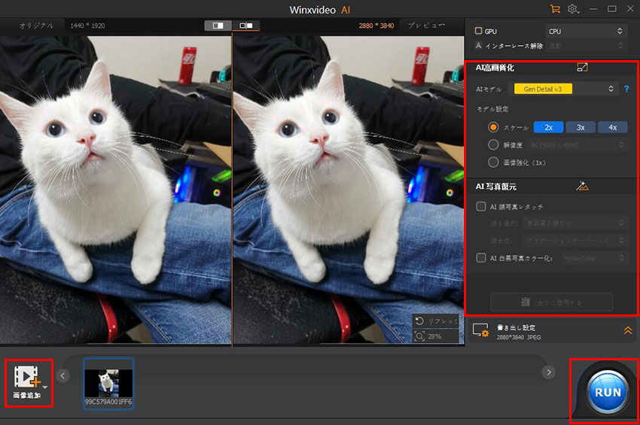Screen dimensions: 640x425
Task: Click the リフレッシュ button
Action: tap(436, 321)
